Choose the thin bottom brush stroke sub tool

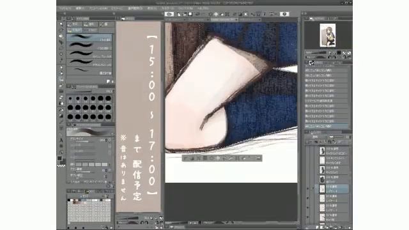pos(89,71)
